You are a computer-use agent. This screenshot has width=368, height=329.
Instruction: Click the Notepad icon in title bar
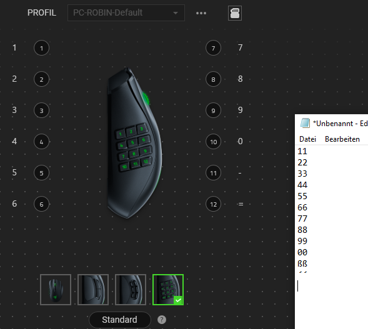tap(305, 123)
